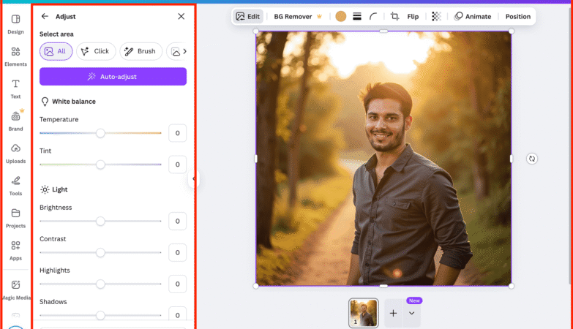Collapse the side panel with arrow
This screenshot has width=573, height=329.
point(194,179)
